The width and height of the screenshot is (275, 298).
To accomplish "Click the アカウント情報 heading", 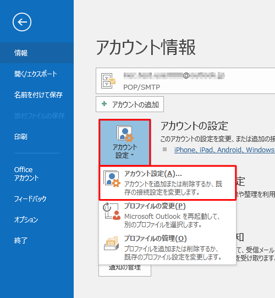I will point(146,47).
